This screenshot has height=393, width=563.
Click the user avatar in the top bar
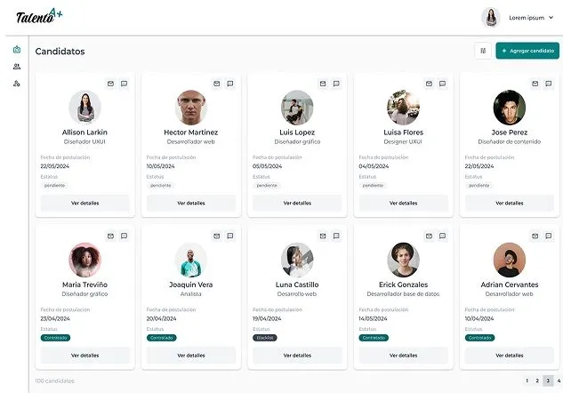[x=491, y=17]
